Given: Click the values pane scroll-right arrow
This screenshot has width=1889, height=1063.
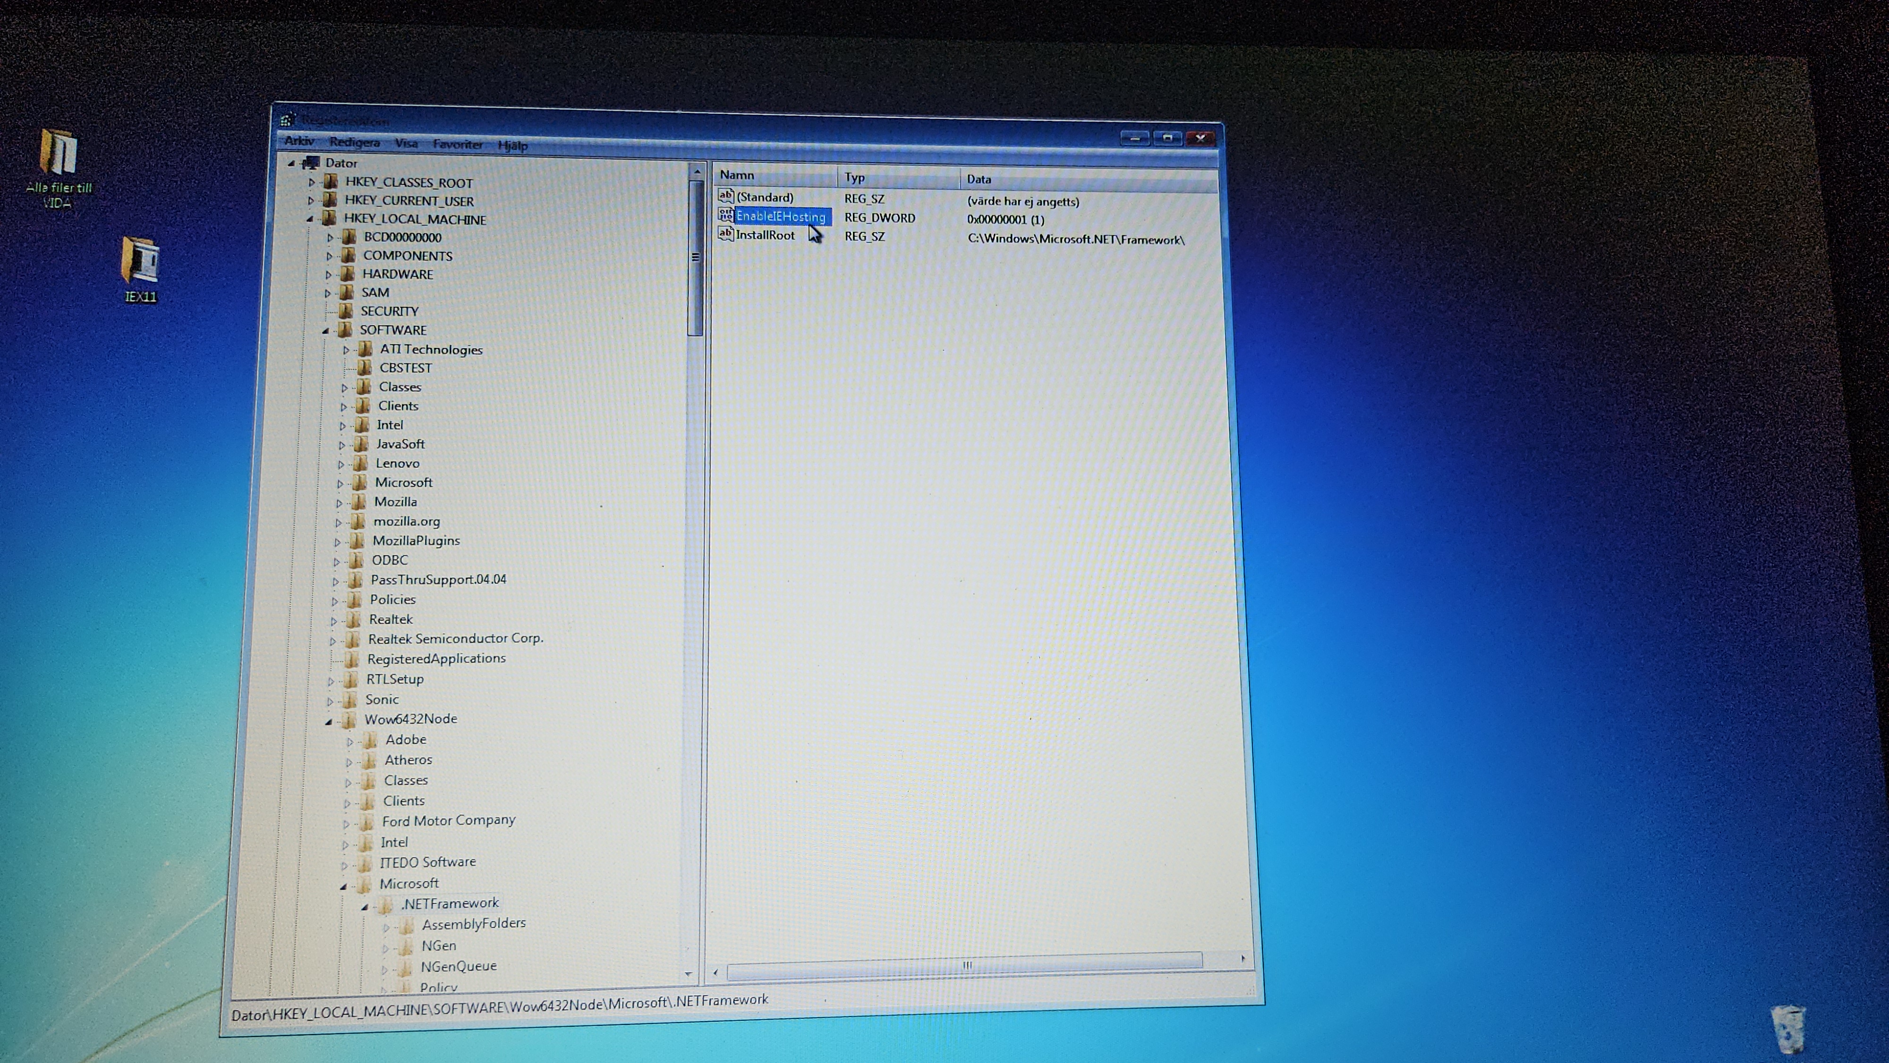Looking at the screenshot, I should pyautogui.click(x=1242, y=959).
